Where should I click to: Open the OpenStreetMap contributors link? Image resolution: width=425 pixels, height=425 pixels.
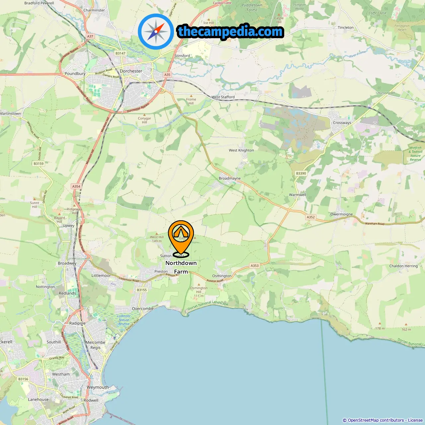(x=376, y=420)
